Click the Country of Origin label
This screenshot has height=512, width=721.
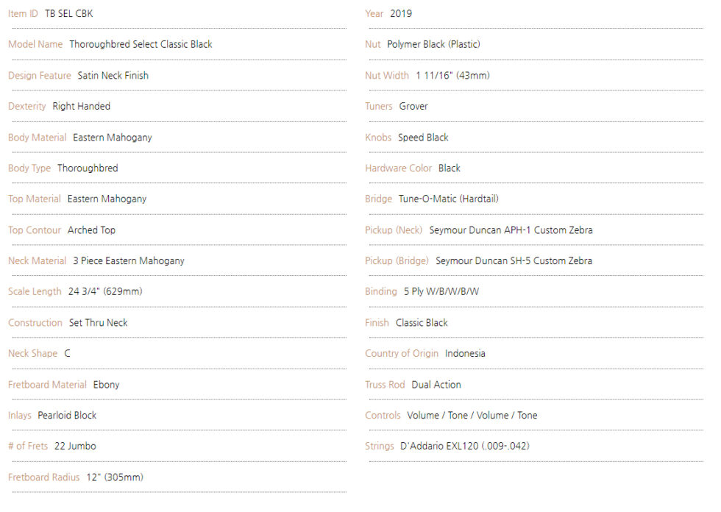(402, 353)
